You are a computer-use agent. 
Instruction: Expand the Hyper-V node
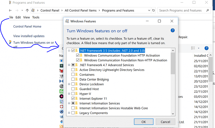69,94
